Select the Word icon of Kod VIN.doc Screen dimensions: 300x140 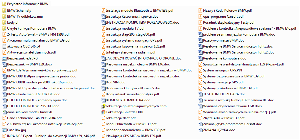point(103,82)
